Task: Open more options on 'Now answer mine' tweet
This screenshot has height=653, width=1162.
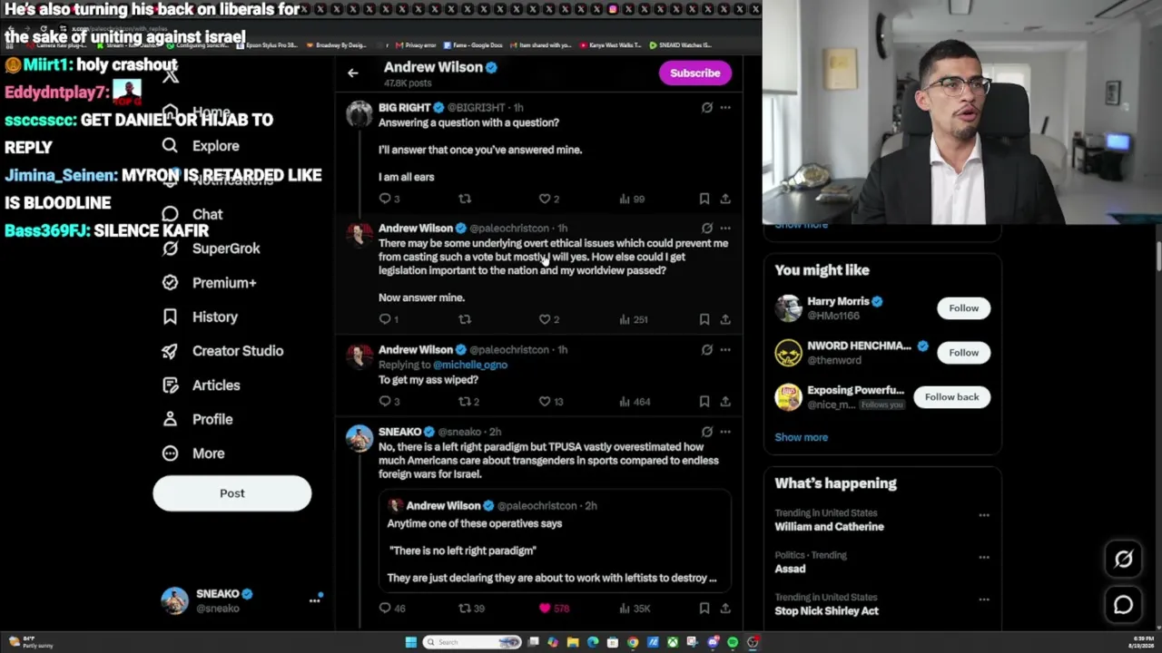Action: pyautogui.click(x=725, y=228)
